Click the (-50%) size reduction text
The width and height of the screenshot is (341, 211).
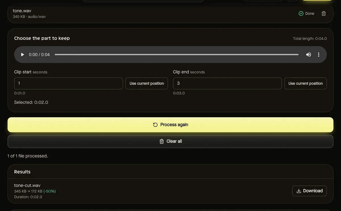pyautogui.click(x=49, y=191)
